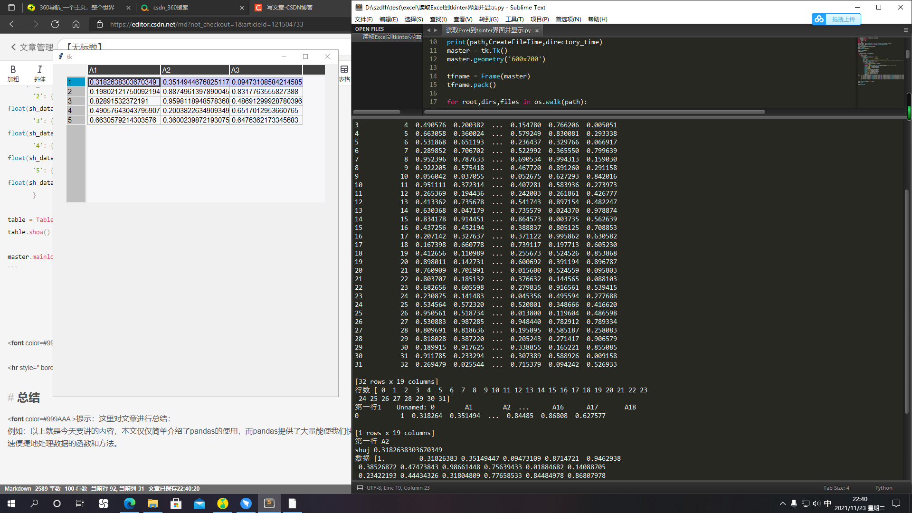
Task: Open Python syntax selector in status bar
Action: tap(883, 488)
